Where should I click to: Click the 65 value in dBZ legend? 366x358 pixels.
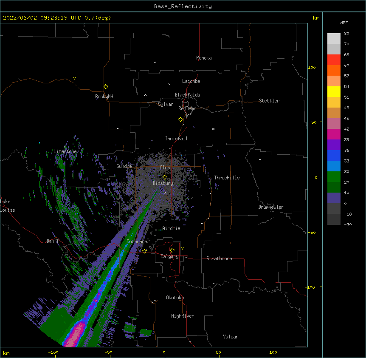(346, 55)
